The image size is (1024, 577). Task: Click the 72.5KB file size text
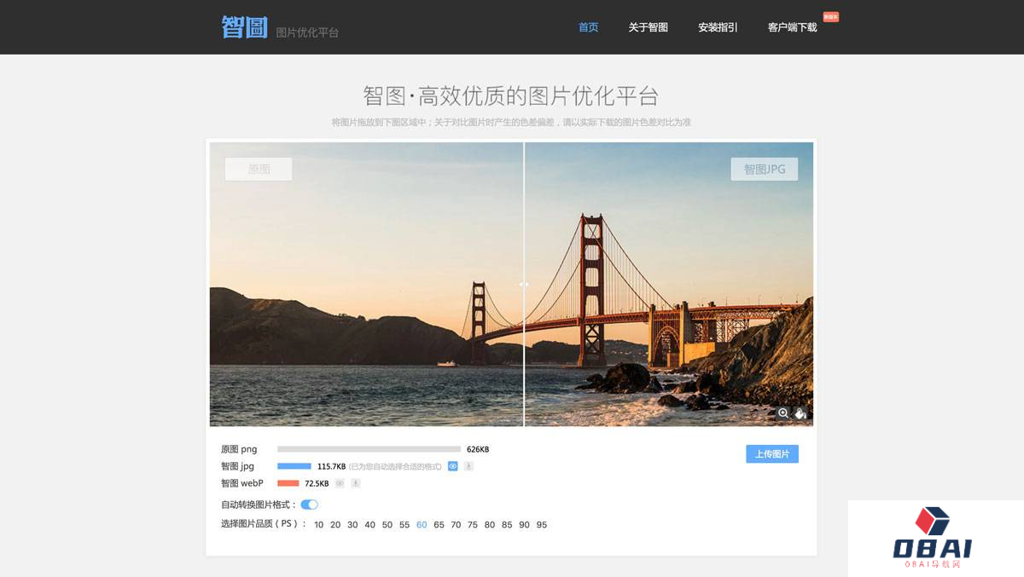pyautogui.click(x=317, y=483)
